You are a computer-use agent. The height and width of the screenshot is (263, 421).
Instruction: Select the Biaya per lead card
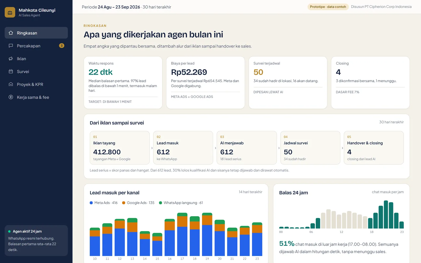[x=206, y=83]
